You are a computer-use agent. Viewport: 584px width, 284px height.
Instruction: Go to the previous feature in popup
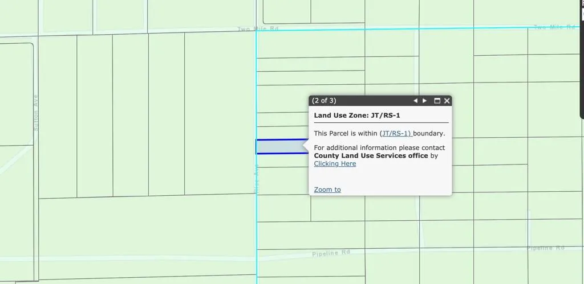tap(415, 101)
